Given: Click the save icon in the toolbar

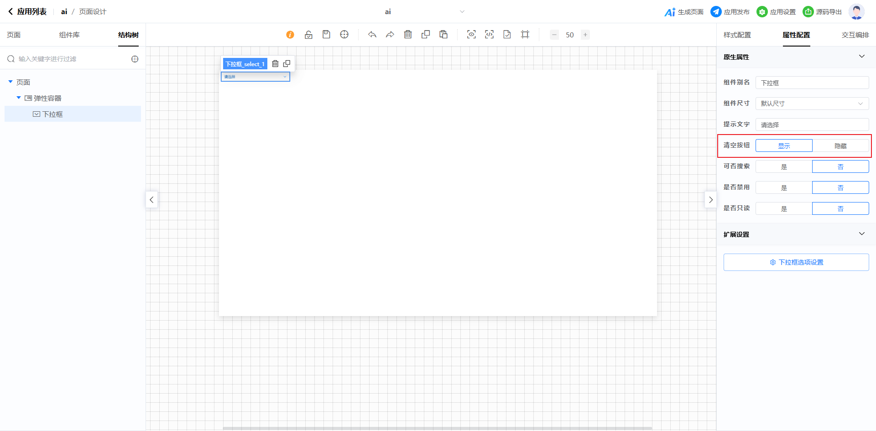Looking at the screenshot, I should point(326,35).
